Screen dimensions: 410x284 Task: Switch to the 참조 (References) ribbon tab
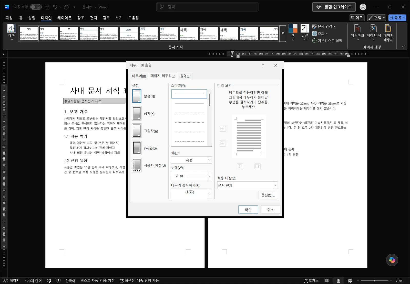(x=81, y=18)
